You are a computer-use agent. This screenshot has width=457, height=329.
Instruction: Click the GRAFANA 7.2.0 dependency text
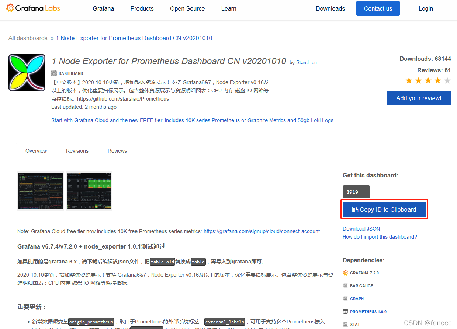click(x=364, y=273)
